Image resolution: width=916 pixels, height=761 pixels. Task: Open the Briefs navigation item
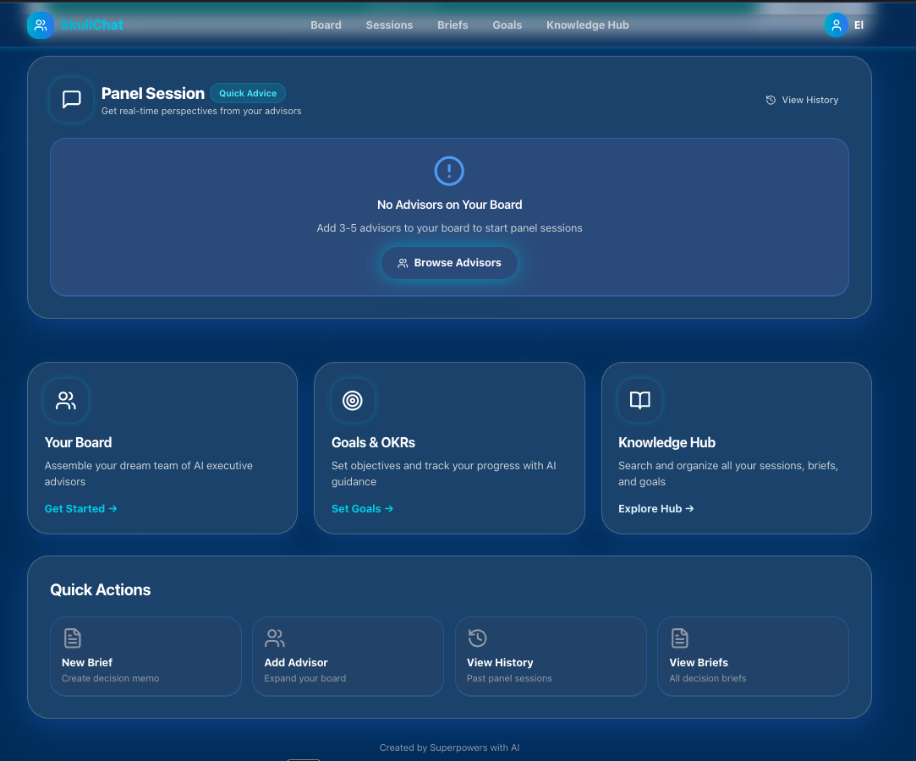pos(453,25)
